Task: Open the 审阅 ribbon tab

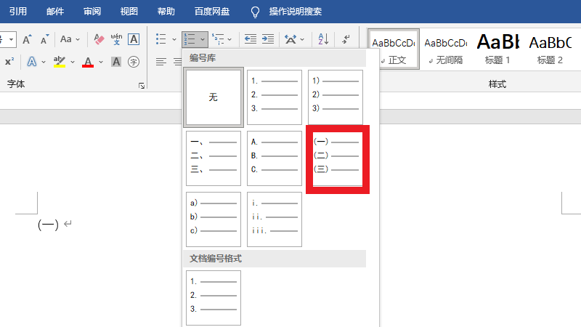Action: [92, 12]
